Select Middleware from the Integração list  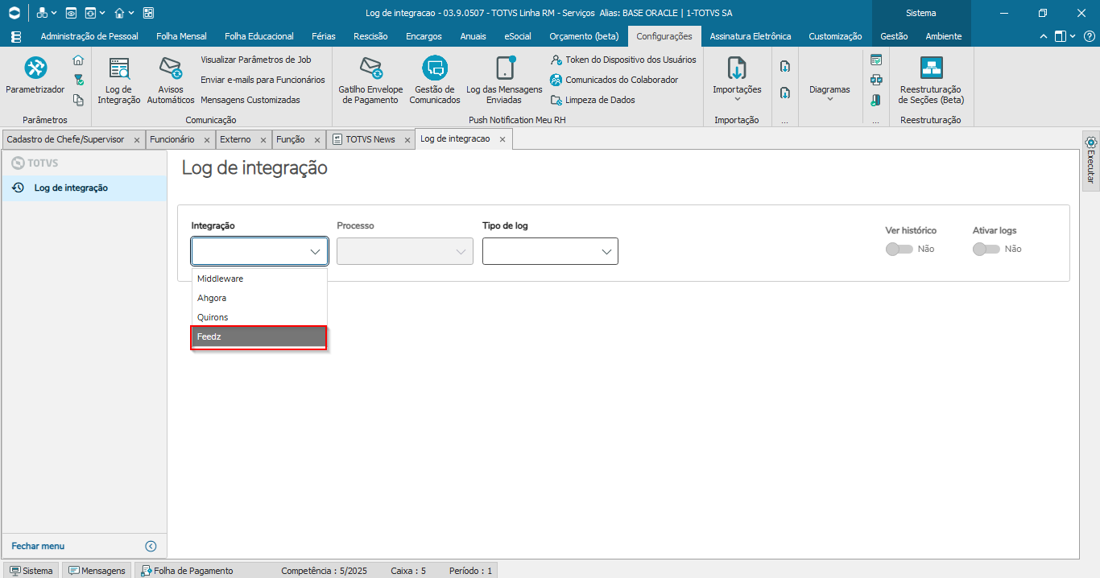point(259,279)
